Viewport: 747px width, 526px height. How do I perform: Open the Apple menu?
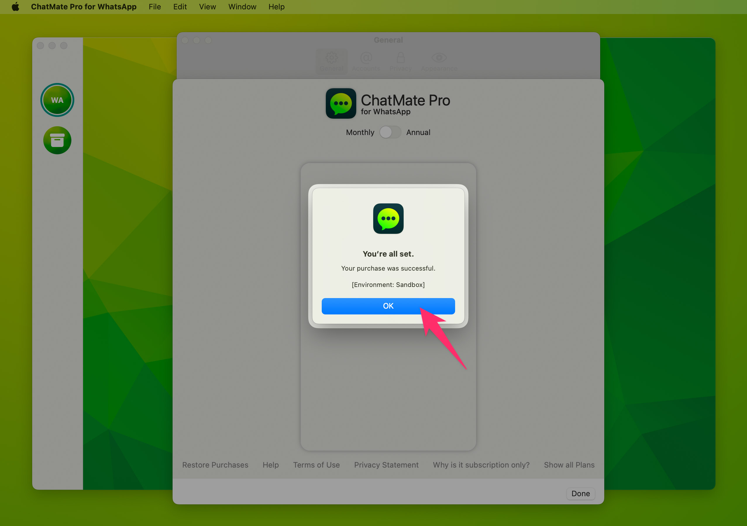pyautogui.click(x=15, y=6)
